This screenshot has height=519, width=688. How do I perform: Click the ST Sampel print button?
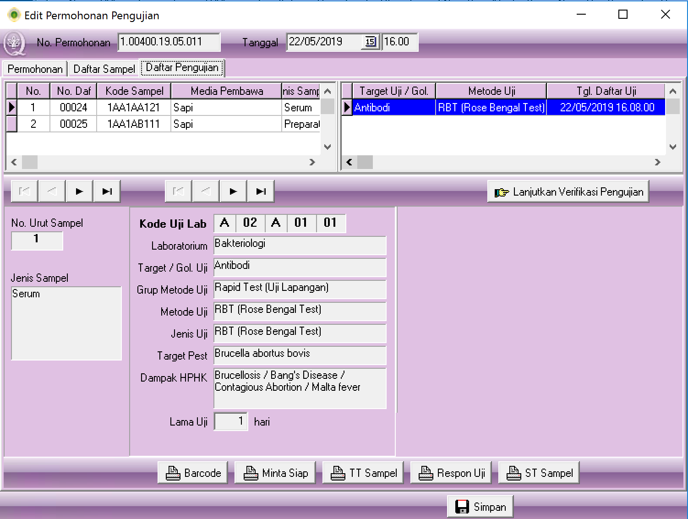pos(539,473)
